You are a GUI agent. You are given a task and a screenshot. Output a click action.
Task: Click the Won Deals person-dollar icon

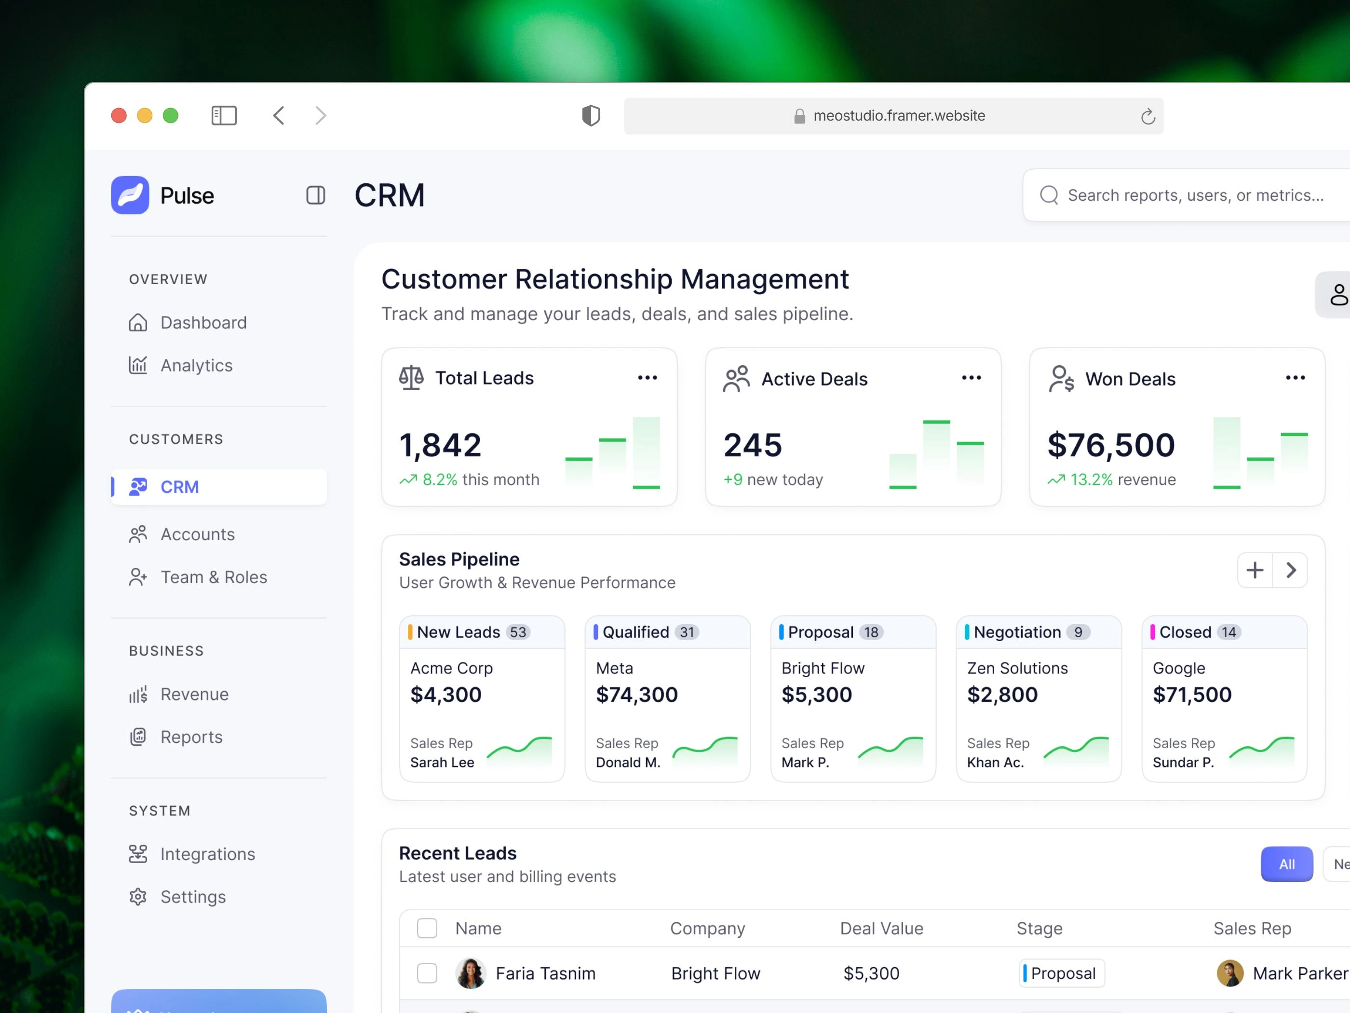point(1061,379)
